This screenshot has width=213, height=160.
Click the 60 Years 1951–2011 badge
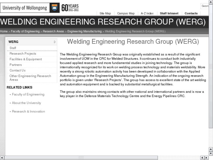click(70, 8)
